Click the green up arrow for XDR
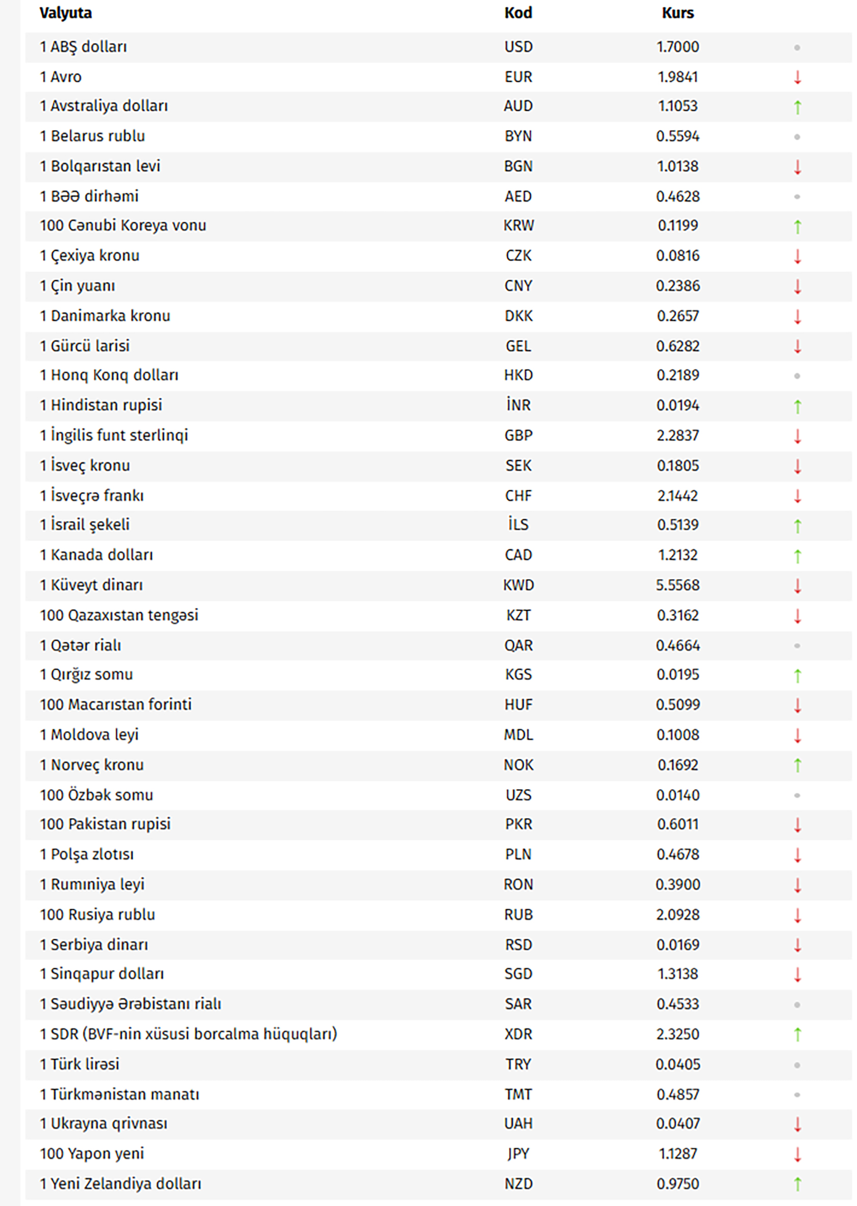The width and height of the screenshot is (857, 1206). point(797,1034)
